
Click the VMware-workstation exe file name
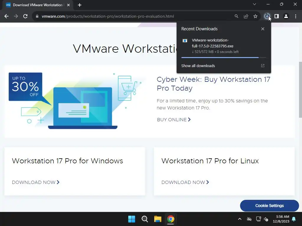tap(212, 43)
